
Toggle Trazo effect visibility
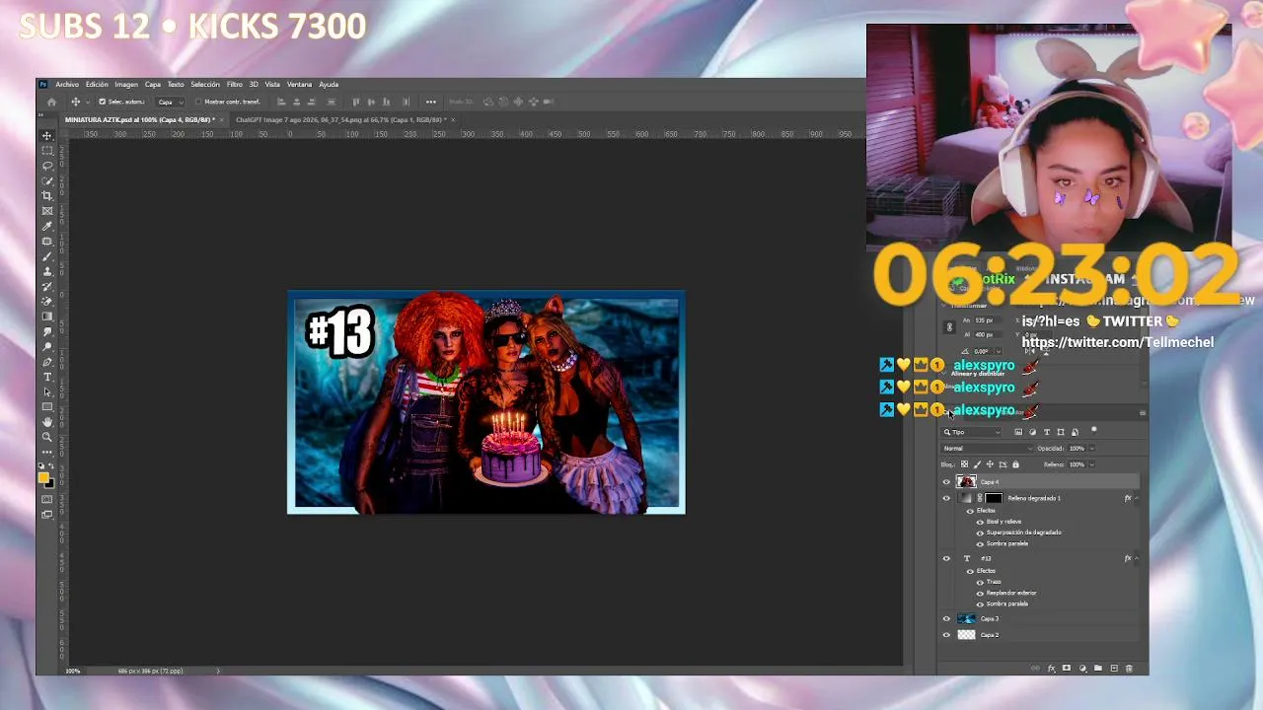click(x=980, y=582)
